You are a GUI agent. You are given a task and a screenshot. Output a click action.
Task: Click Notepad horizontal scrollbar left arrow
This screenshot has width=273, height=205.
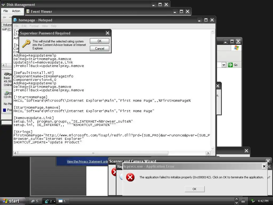click(15, 153)
